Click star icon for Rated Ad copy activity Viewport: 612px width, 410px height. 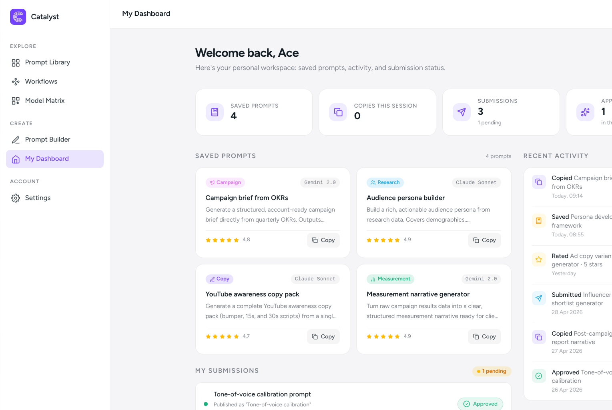coord(539,260)
